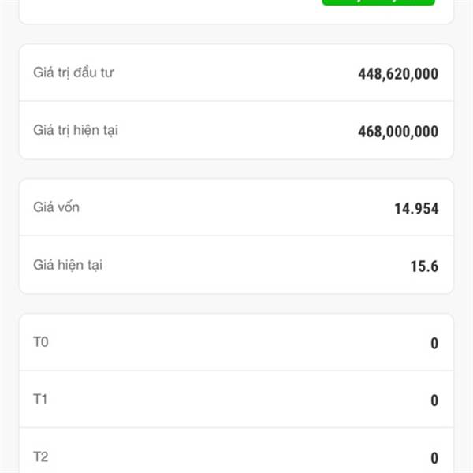Click the 15.6 current price
The image size is (473, 473).
pos(424,266)
